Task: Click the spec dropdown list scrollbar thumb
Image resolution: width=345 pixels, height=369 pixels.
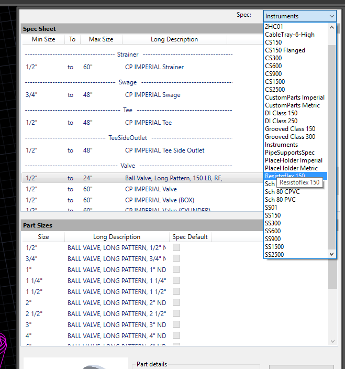Action: pyautogui.click(x=331, y=147)
